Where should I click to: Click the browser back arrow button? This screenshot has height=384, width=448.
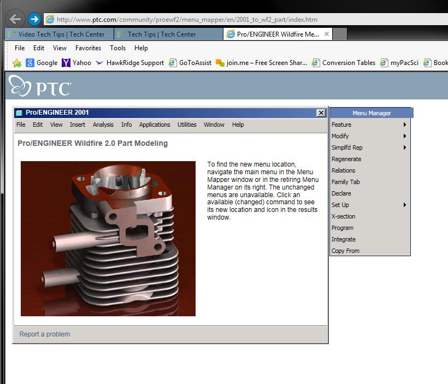coord(15,19)
